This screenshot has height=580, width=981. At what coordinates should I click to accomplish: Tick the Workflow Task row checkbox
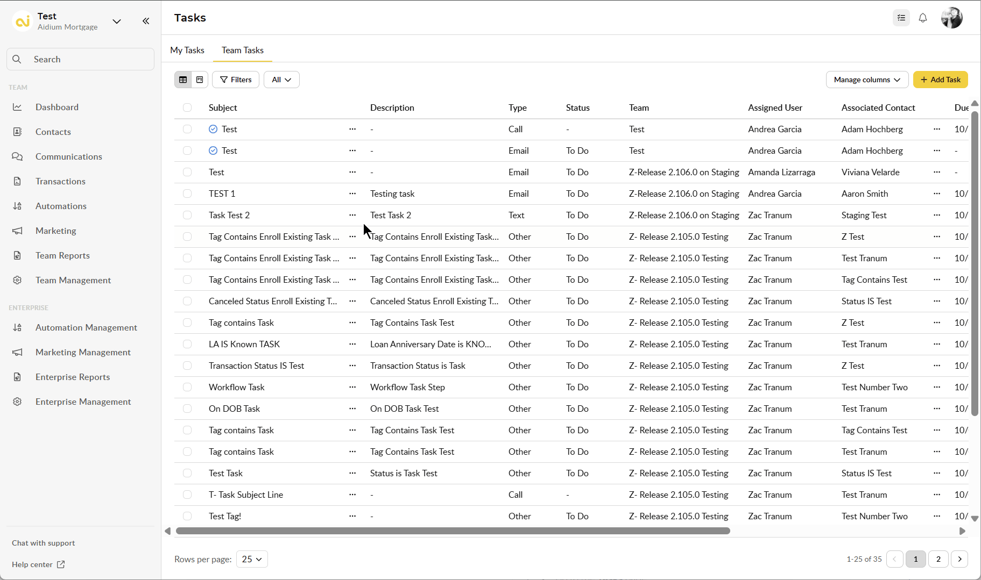click(187, 387)
